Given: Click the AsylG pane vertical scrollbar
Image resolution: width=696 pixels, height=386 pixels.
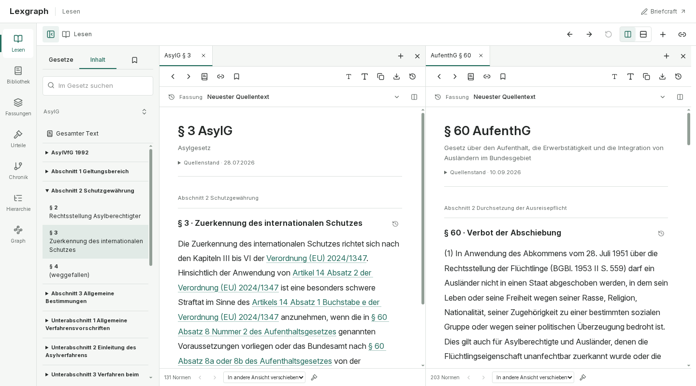Looking at the screenshot, I should point(423,208).
